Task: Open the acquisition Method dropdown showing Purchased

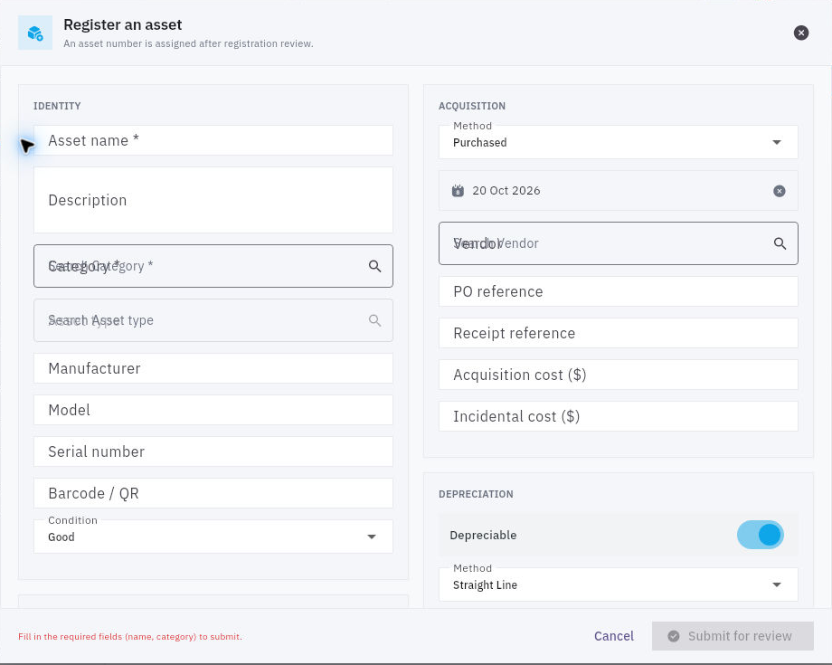Action: [x=619, y=142]
